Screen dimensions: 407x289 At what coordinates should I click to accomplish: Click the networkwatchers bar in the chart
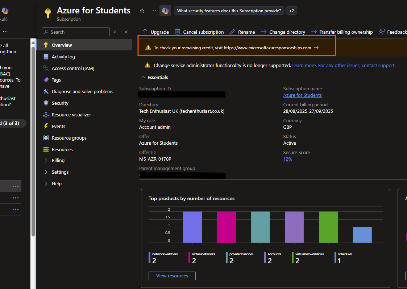pos(192,227)
